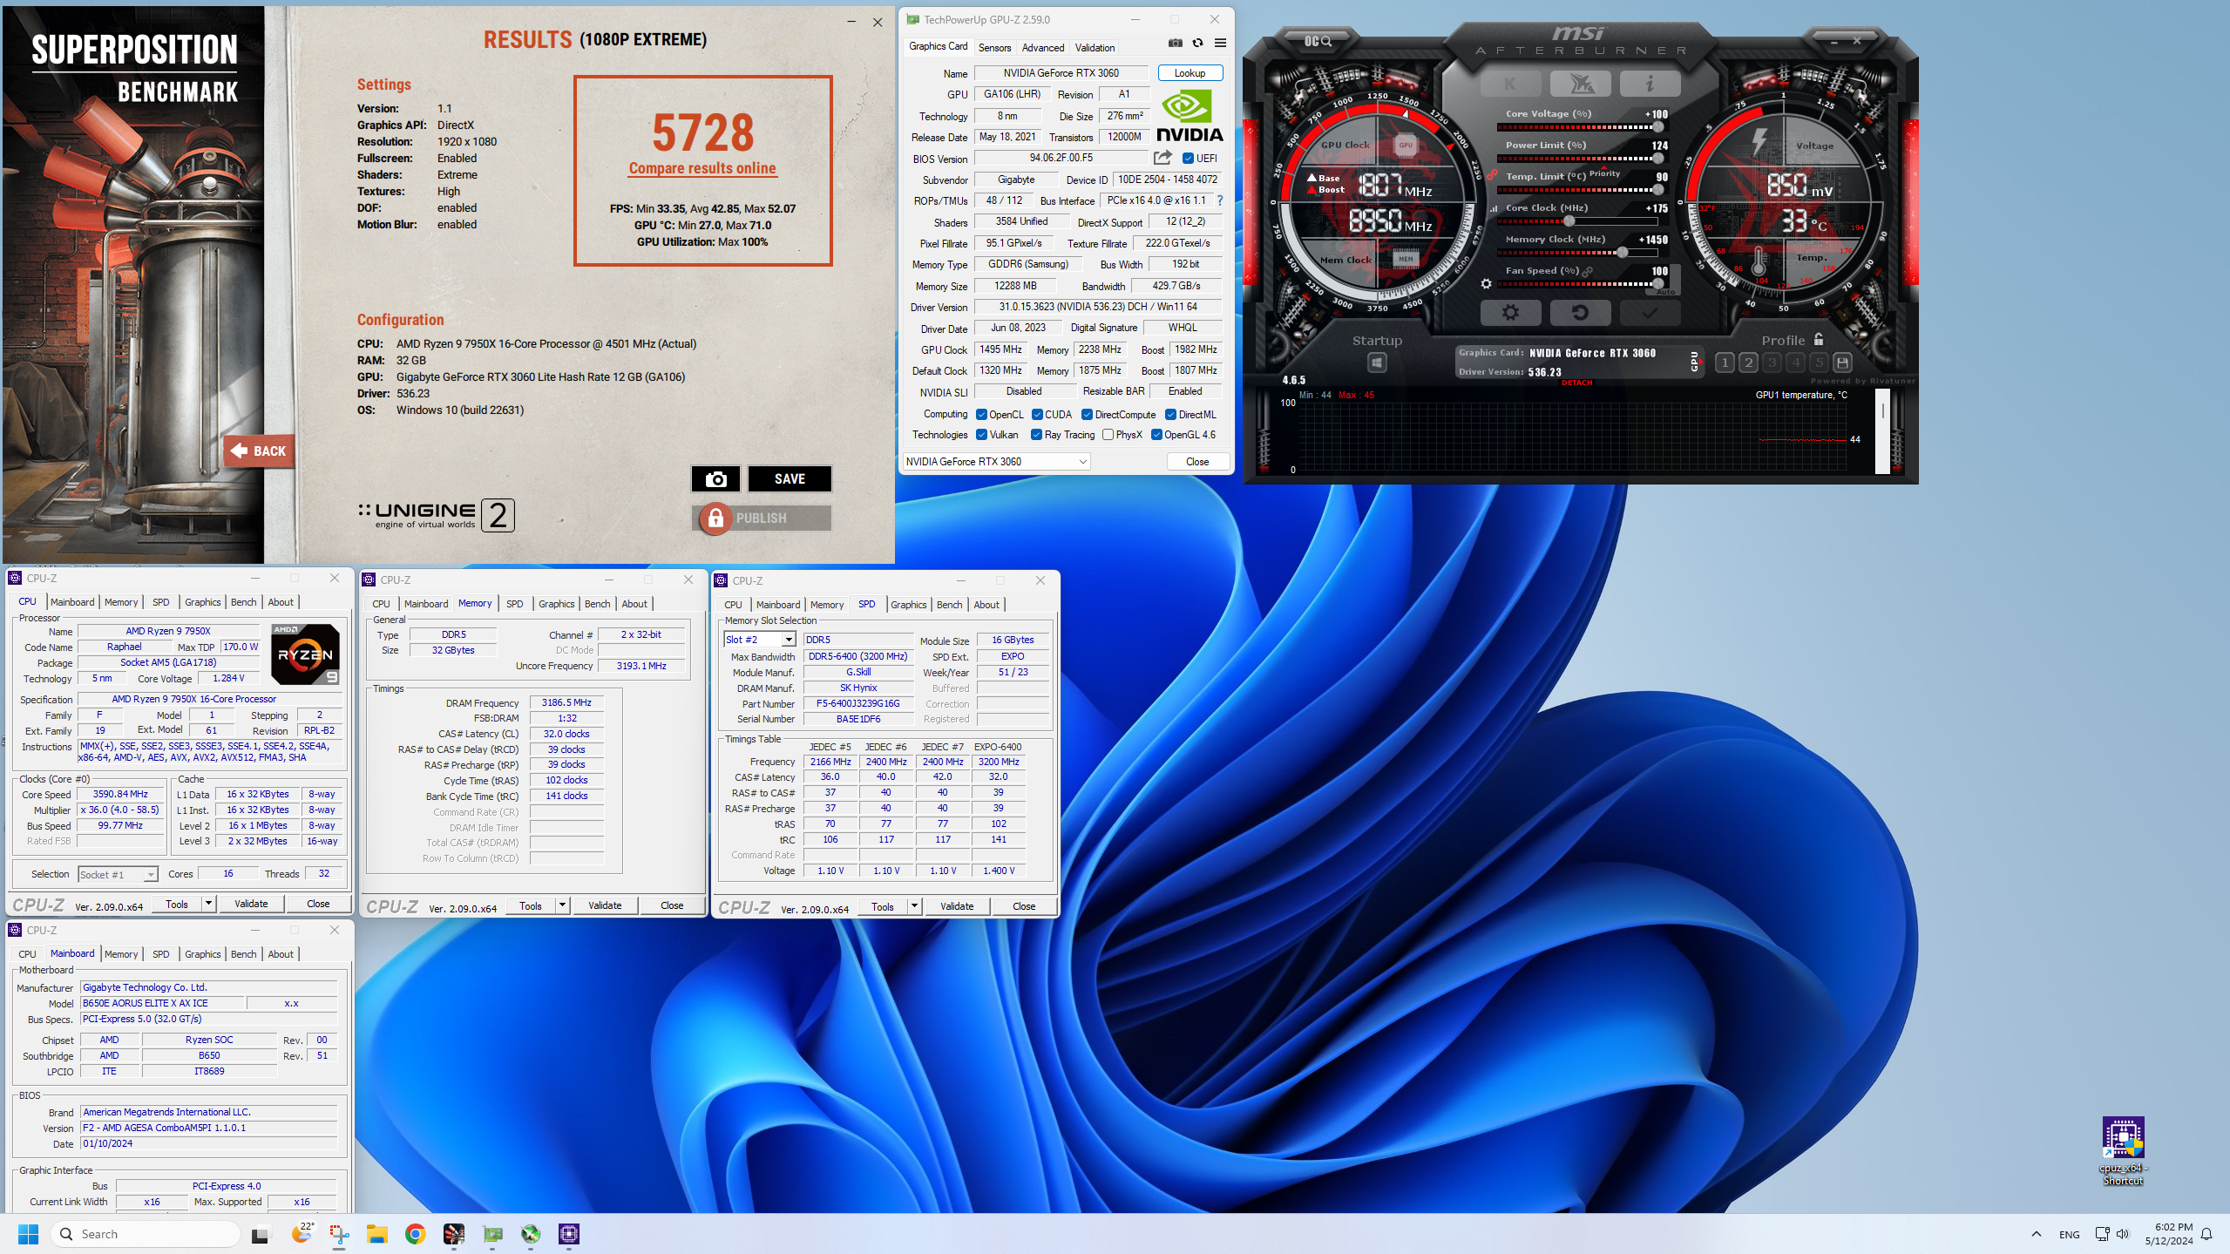Open Afterburner settings gear button

pyautogui.click(x=1510, y=312)
